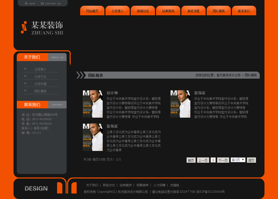
Task: Click the 设计师 profile thumbnail photo
Action: point(92,104)
